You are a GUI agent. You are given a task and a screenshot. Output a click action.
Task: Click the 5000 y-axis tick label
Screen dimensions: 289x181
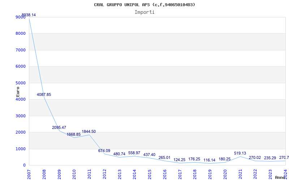coord(21,83)
